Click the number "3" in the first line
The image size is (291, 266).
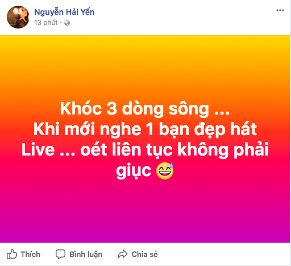tap(112, 109)
